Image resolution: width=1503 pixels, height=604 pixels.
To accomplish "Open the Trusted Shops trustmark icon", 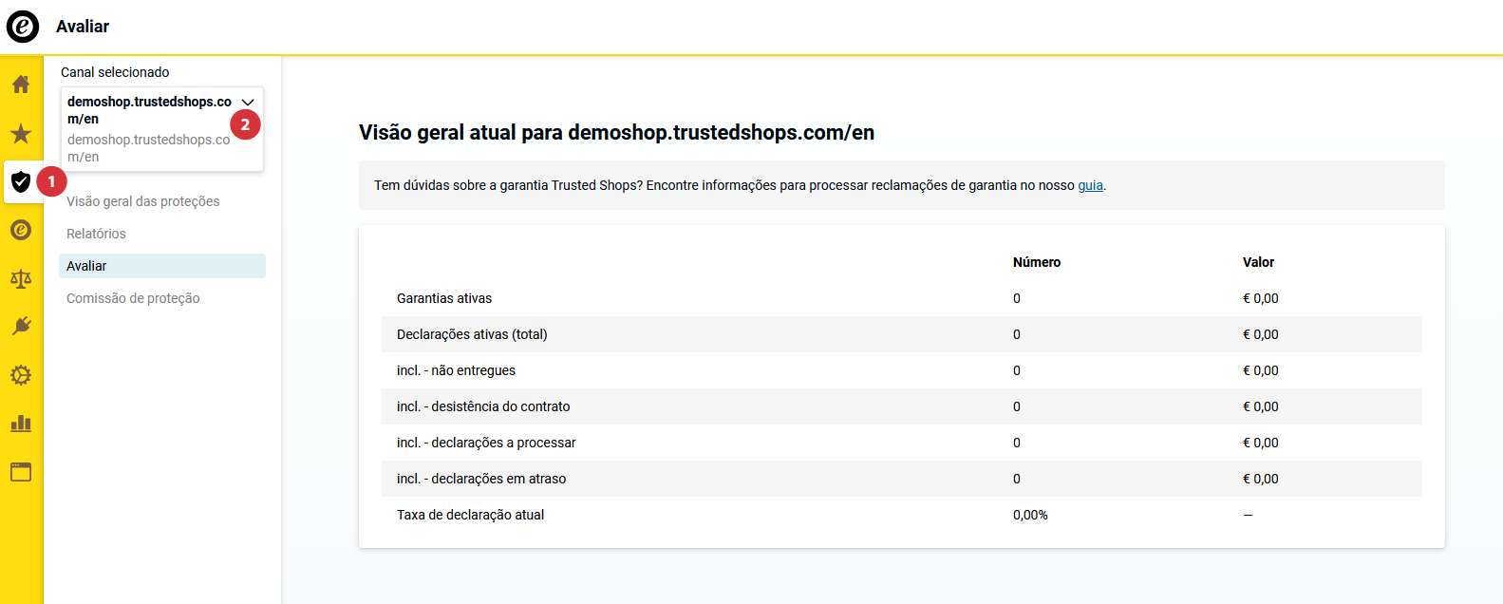I will [21, 230].
